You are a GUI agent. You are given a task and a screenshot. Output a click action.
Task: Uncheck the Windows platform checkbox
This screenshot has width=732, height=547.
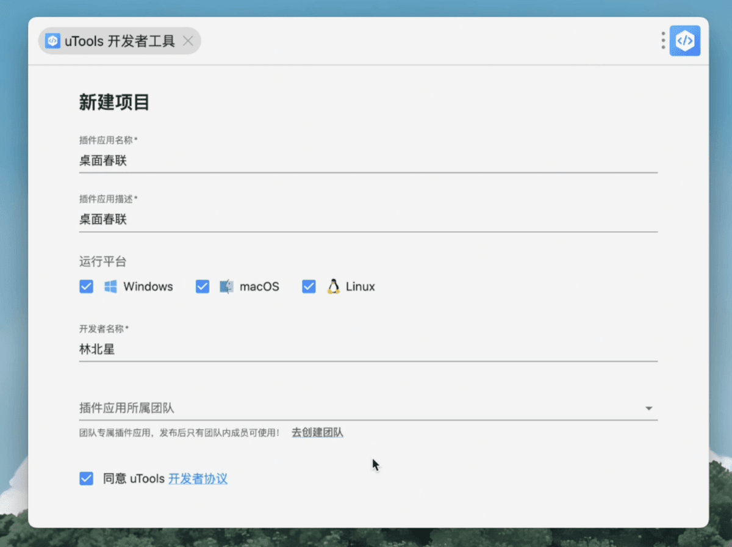tap(86, 286)
